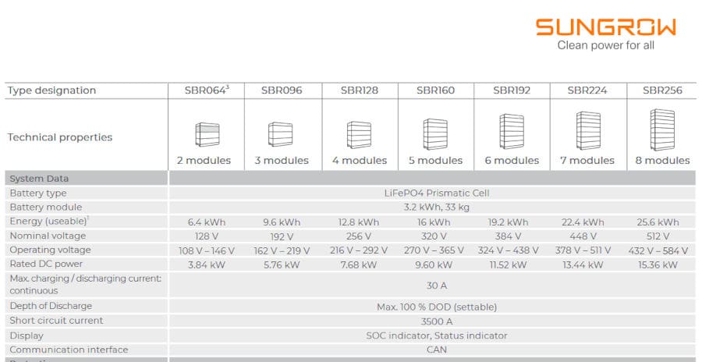The height and width of the screenshot is (362, 702).
Task: Click the 7.68 kW power cell
Action: pyautogui.click(x=359, y=264)
